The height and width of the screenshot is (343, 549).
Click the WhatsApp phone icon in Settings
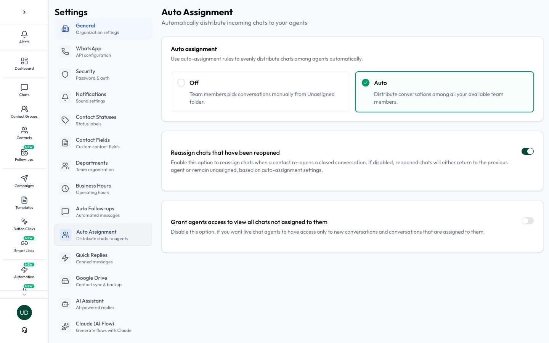pos(65,51)
